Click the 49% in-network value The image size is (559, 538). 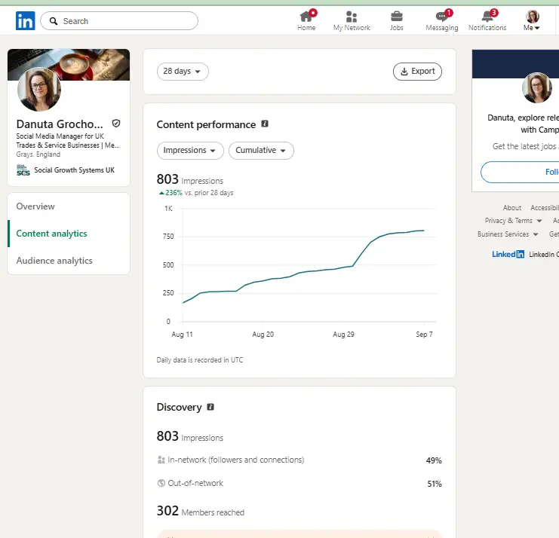pyautogui.click(x=434, y=460)
